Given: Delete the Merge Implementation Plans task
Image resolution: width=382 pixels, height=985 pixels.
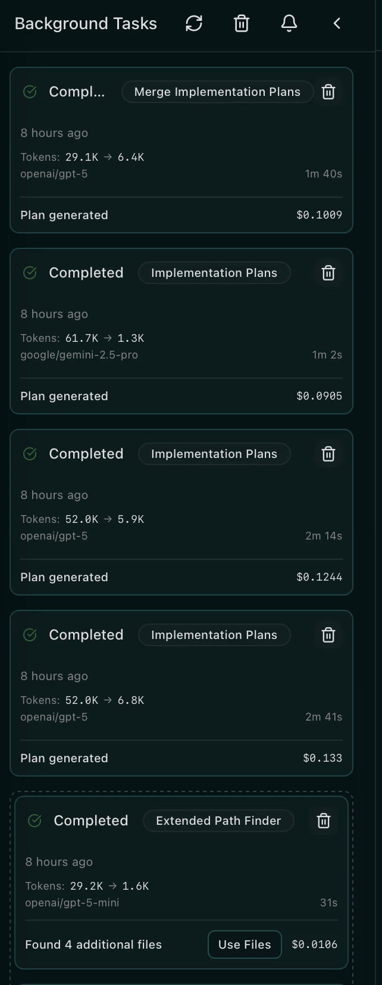Looking at the screenshot, I should (328, 92).
